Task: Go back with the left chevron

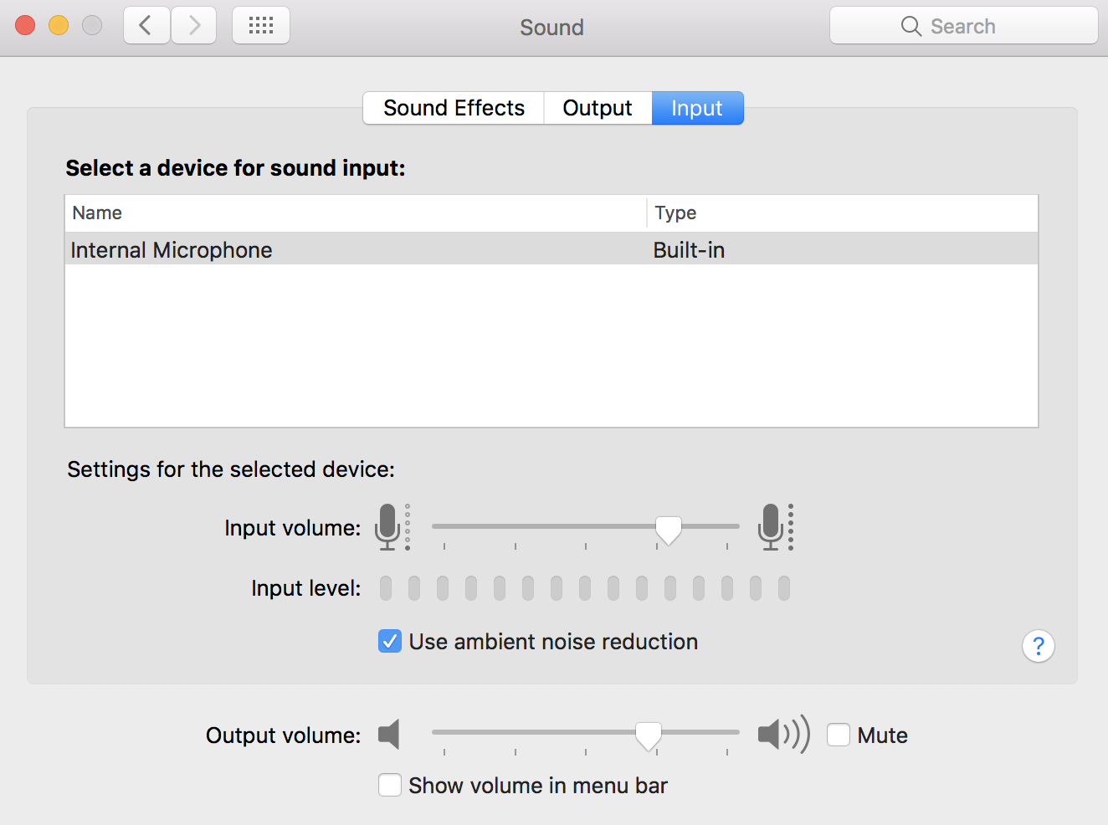Action: pyautogui.click(x=146, y=26)
